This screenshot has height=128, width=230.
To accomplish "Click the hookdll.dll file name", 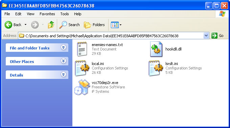I will pyautogui.click(x=174, y=49).
